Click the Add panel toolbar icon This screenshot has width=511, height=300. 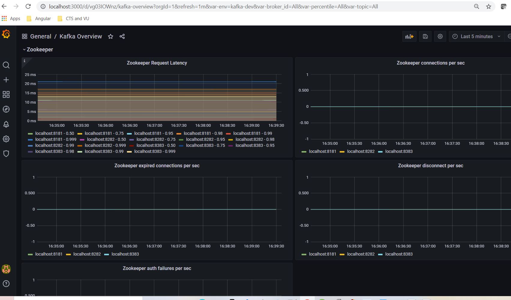409,36
